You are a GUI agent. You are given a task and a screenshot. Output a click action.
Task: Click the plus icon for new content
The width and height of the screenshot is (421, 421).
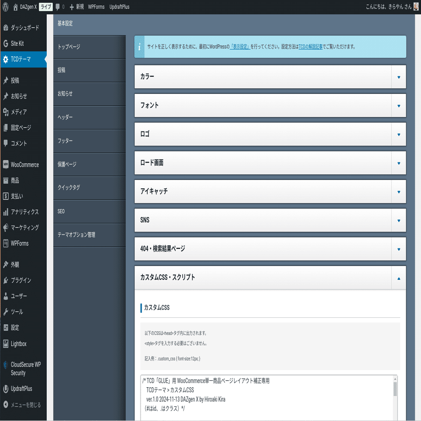pos(71,7)
